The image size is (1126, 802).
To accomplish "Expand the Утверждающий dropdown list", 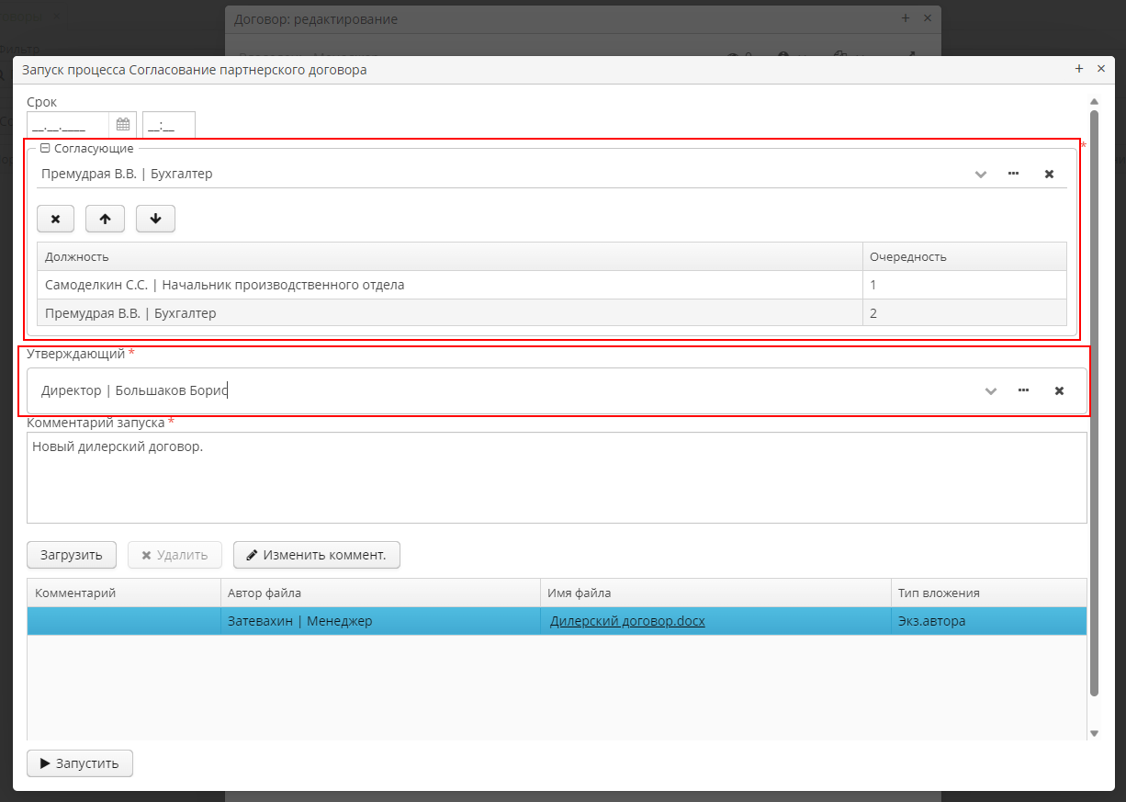I will tap(990, 390).
